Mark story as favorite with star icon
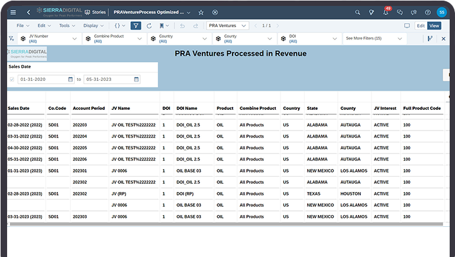Viewport: 455px width, 257px height. 201,12
